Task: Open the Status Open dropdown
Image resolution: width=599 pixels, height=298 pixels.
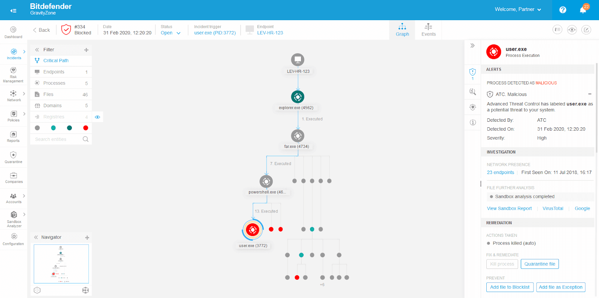Action: pyautogui.click(x=171, y=33)
